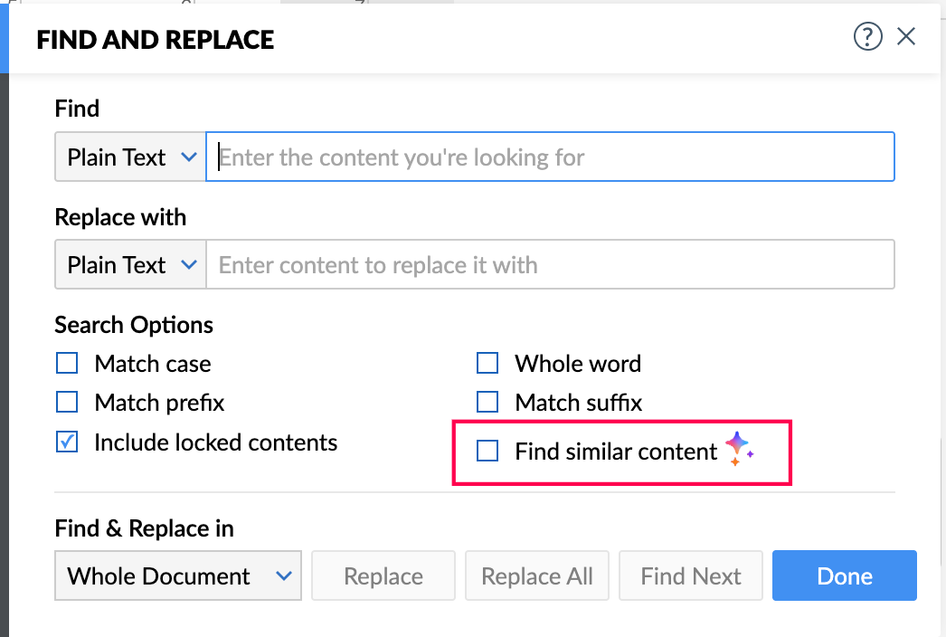
Task: Click the Match case label text
Action: point(153,364)
